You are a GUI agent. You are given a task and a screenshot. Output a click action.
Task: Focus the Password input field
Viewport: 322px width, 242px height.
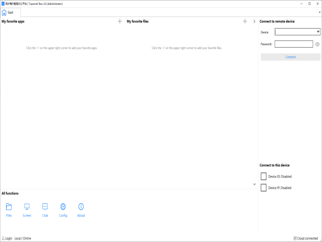[x=294, y=44]
